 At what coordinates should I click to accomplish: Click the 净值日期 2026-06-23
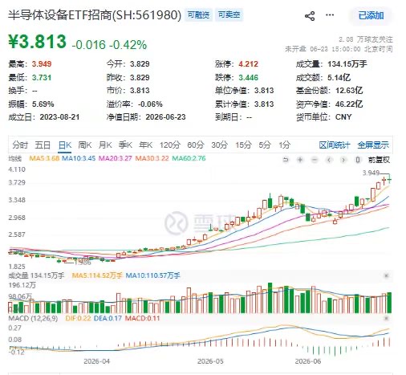click(165, 117)
